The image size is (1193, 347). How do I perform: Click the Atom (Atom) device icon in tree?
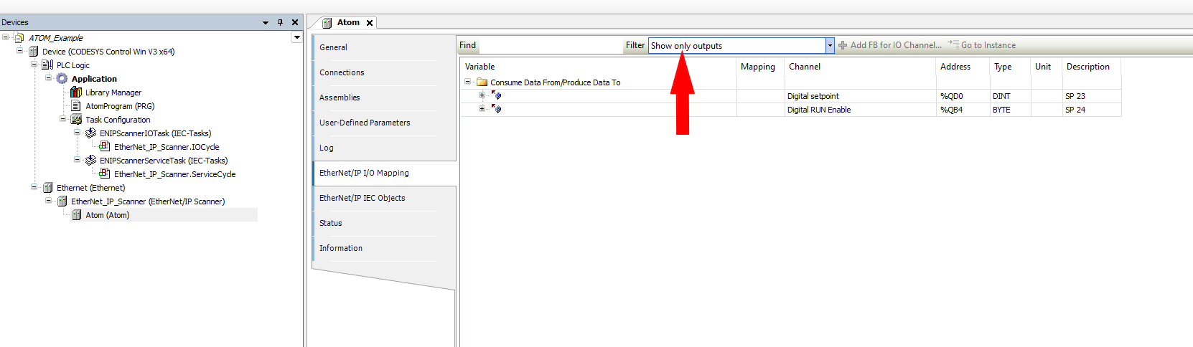pos(76,215)
